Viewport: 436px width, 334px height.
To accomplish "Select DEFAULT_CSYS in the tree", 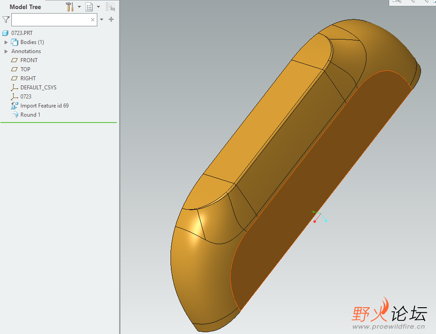I will click(38, 88).
